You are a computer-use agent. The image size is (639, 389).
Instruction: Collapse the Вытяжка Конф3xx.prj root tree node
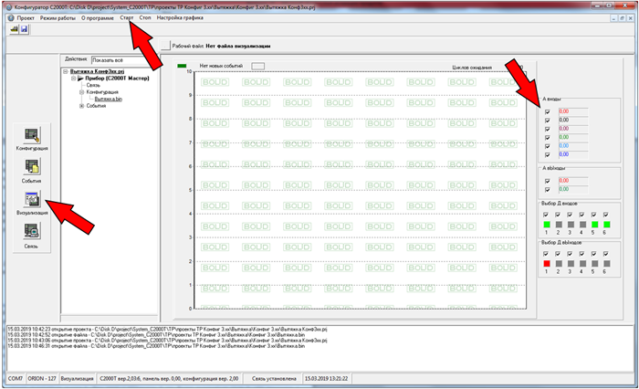coord(66,71)
